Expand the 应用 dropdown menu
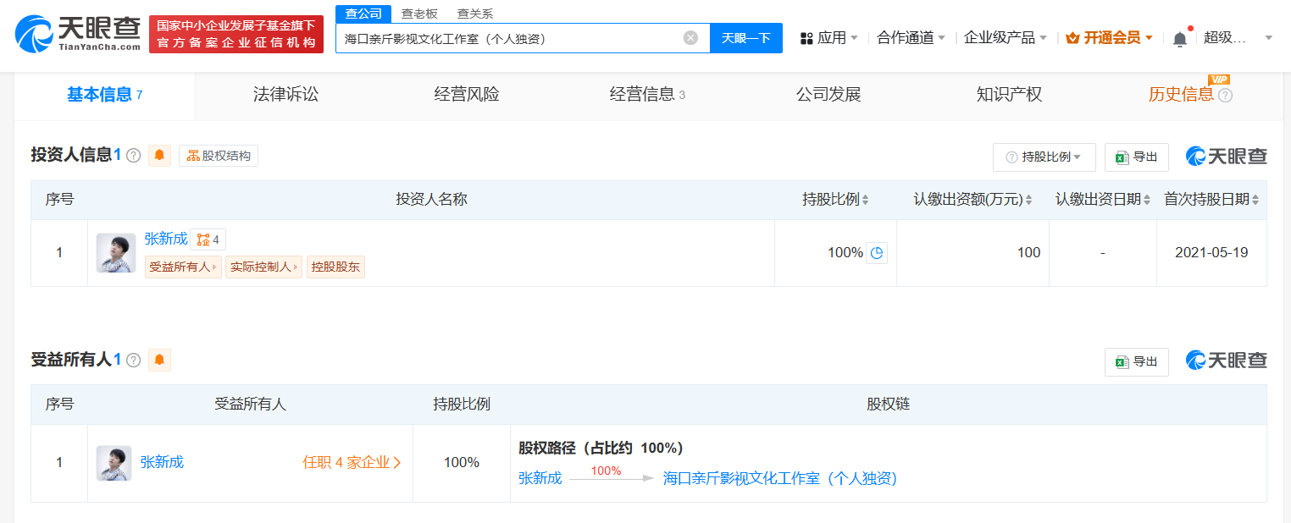This screenshot has width=1291, height=523. tap(830, 38)
